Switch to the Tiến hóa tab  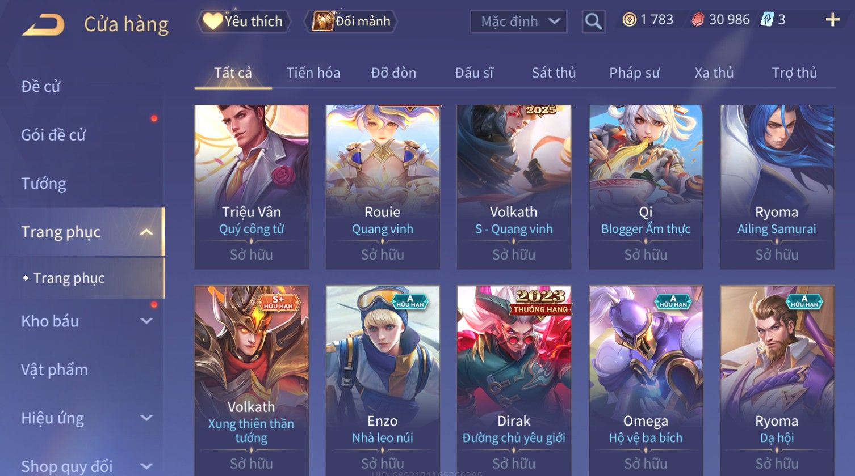click(313, 73)
